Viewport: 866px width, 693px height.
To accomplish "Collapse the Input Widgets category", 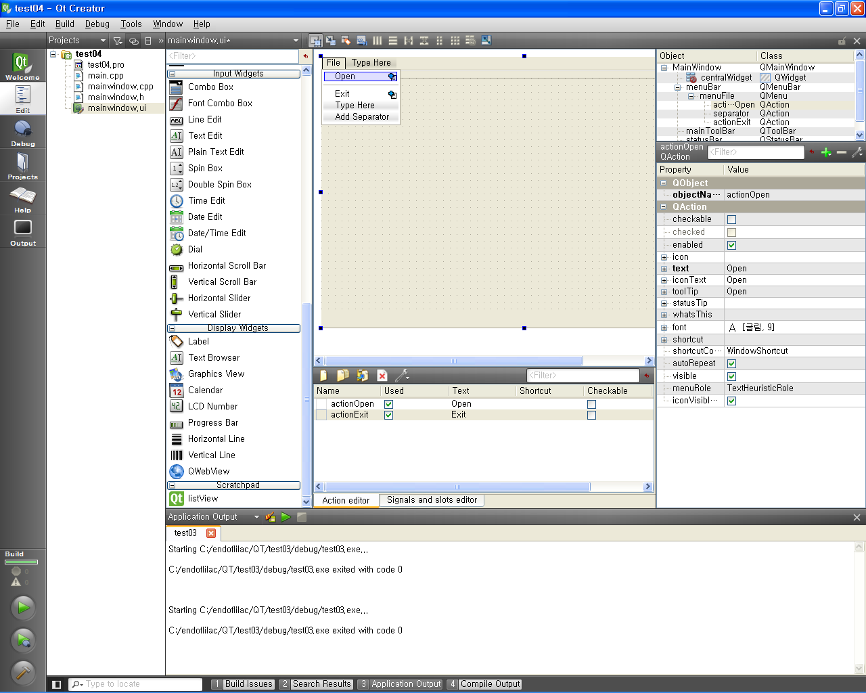I will (172, 74).
